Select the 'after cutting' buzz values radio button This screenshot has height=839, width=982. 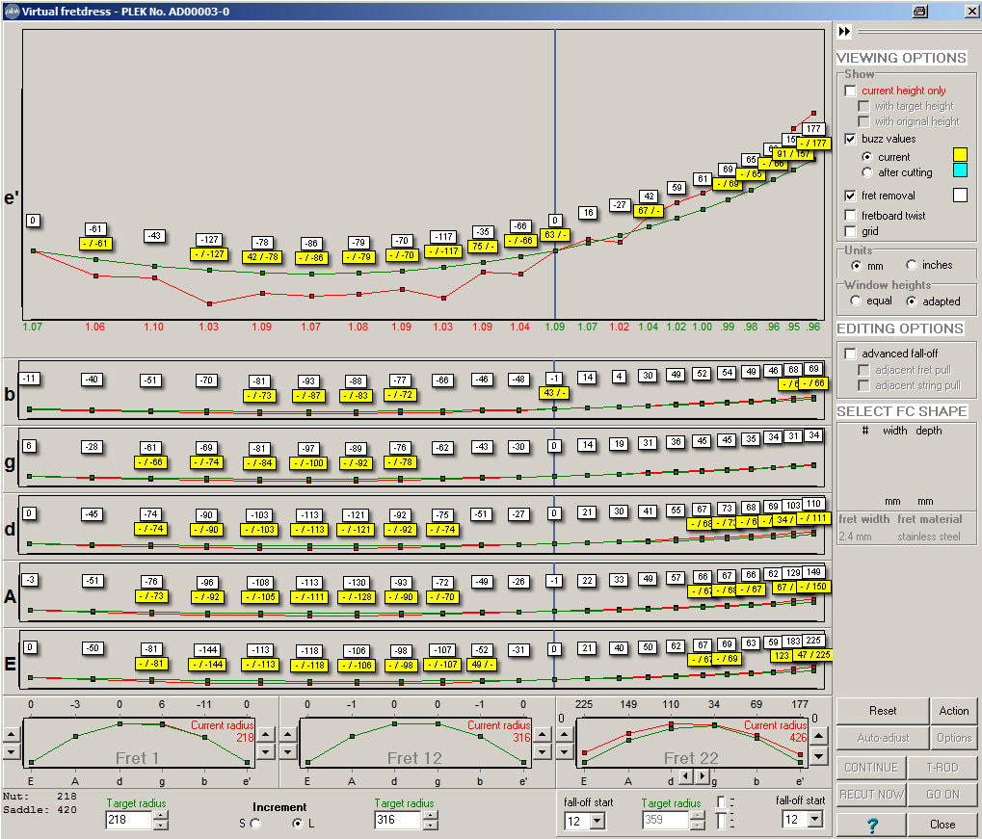867,172
